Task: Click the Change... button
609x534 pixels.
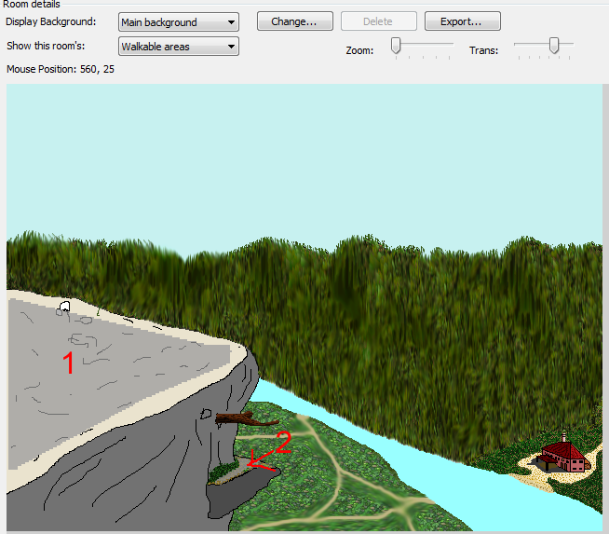Action: [295, 21]
